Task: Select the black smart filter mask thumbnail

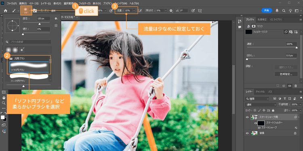Action: coord(261,123)
